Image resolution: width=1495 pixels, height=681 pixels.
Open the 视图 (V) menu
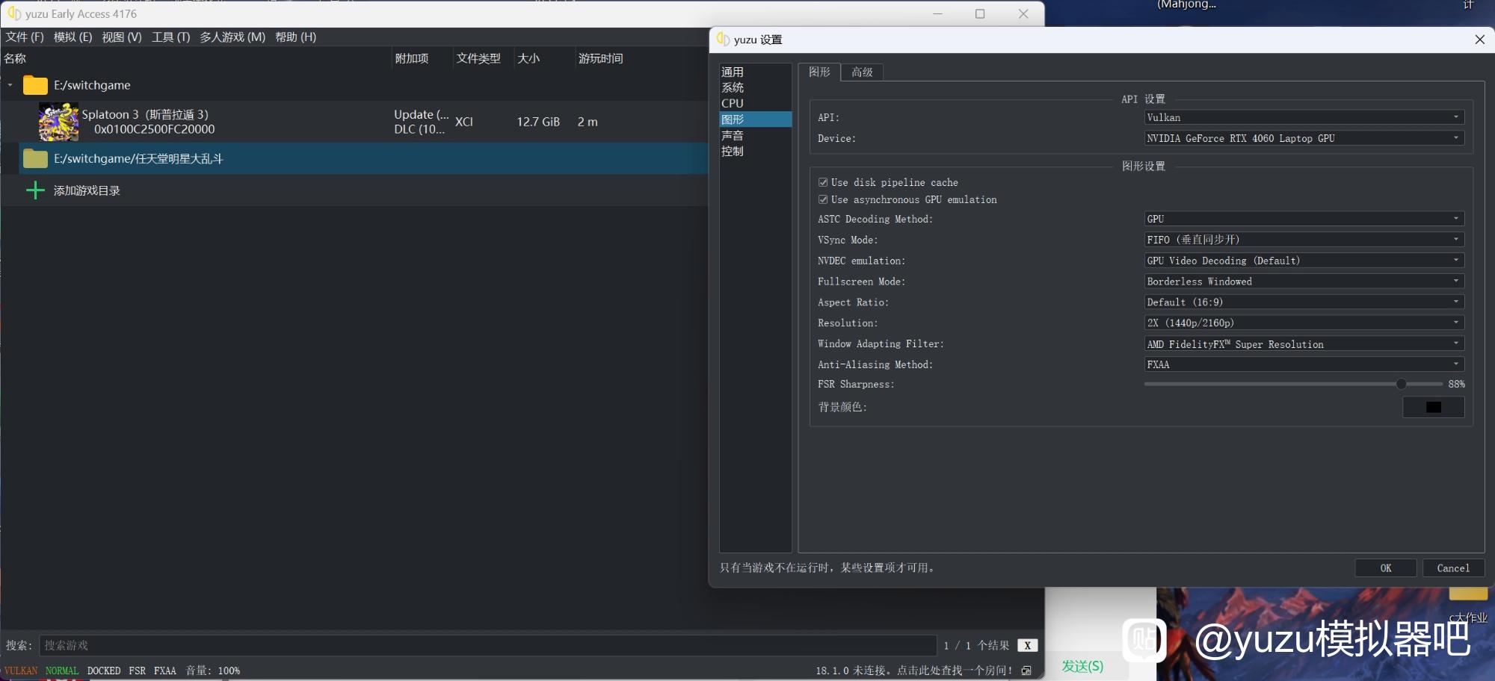(122, 37)
